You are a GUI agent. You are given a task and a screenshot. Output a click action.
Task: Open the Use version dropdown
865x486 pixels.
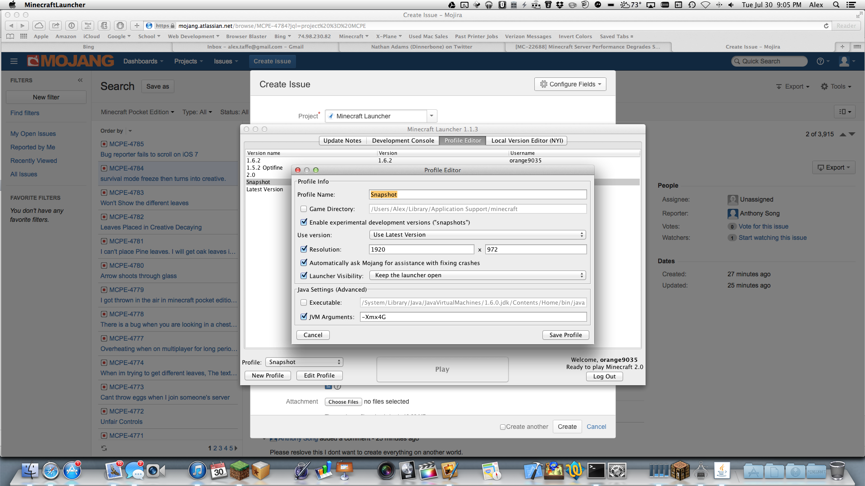click(x=478, y=235)
